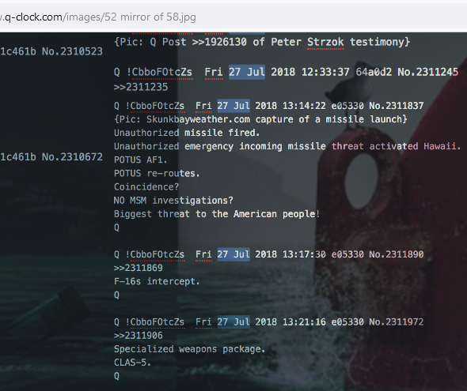
Task: Click the 'POTUS re-routes.' line
Action: pos(157,173)
